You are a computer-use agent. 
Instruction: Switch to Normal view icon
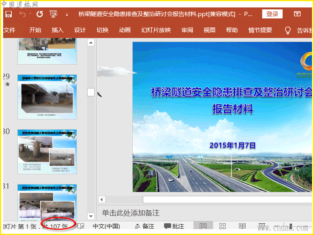click(x=203, y=226)
